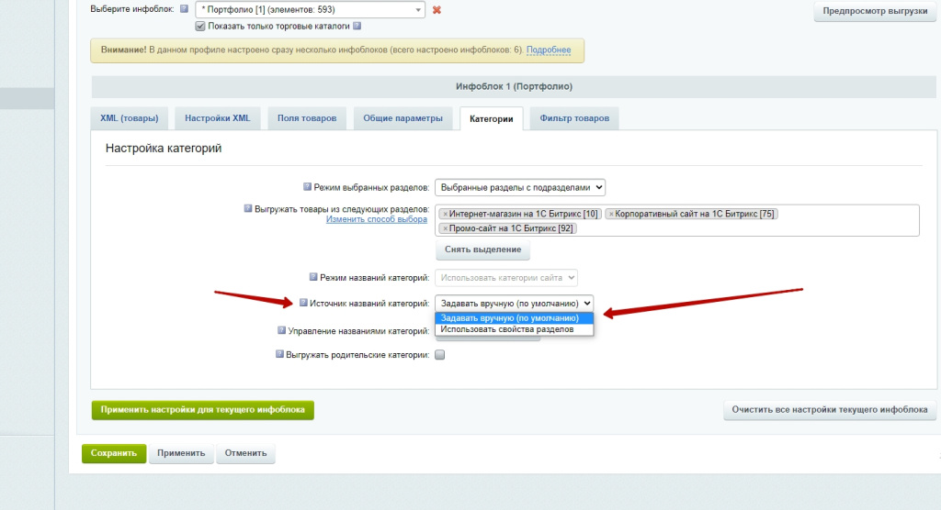The image size is (941, 510).
Task: Remove Промо-сайт на 1С Битрикс [92] tag
Action: [446, 228]
